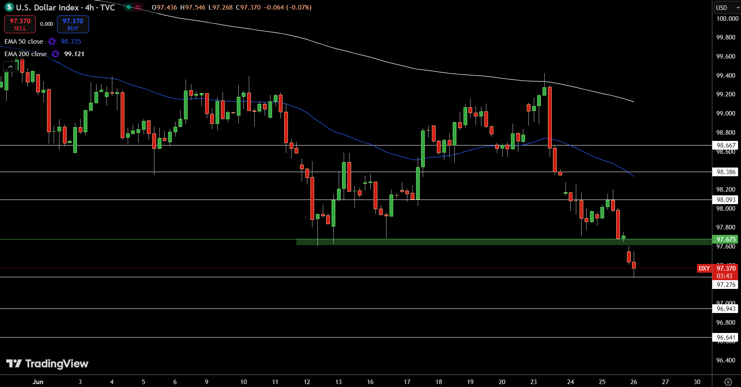Image resolution: width=741 pixels, height=387 pixels.
Task: Click the 98.386 horizontal line price label
Action: (x=726, y=172)
